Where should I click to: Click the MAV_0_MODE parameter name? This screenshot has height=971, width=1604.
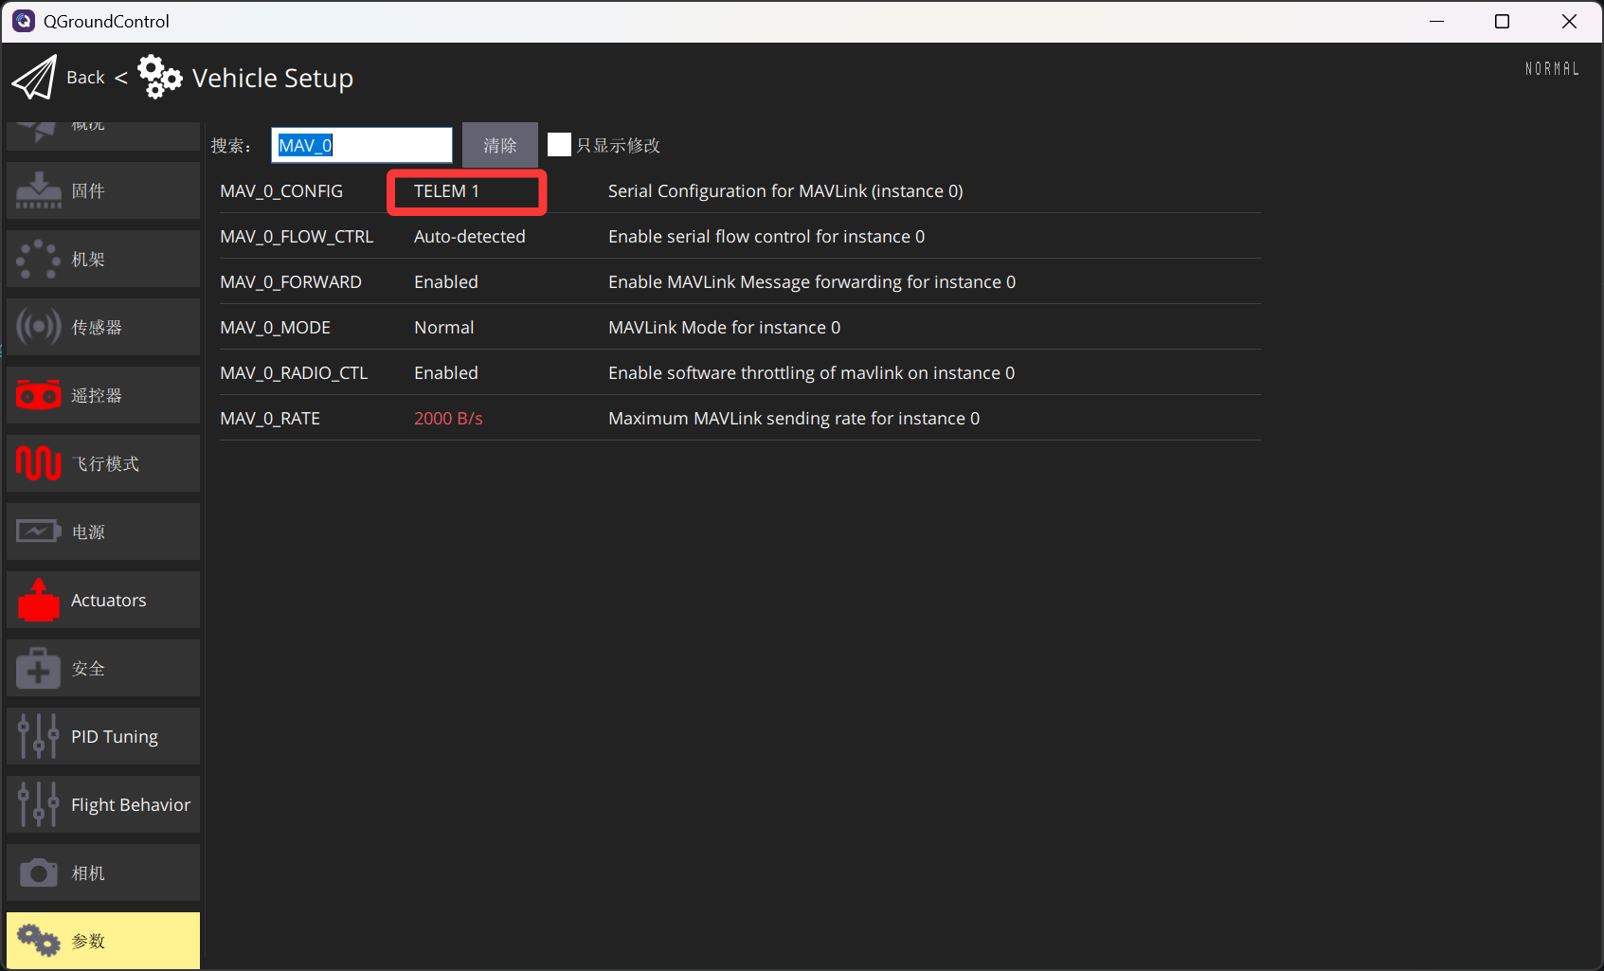pyautogui.click(x=276, y=328)
